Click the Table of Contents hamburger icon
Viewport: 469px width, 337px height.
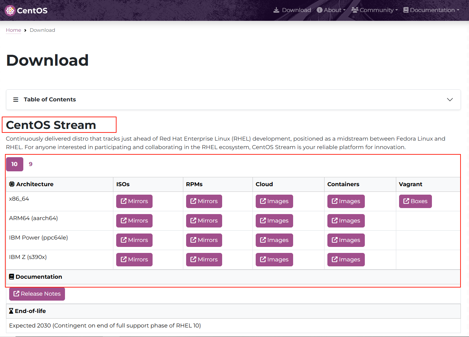[x=16, y=100]
